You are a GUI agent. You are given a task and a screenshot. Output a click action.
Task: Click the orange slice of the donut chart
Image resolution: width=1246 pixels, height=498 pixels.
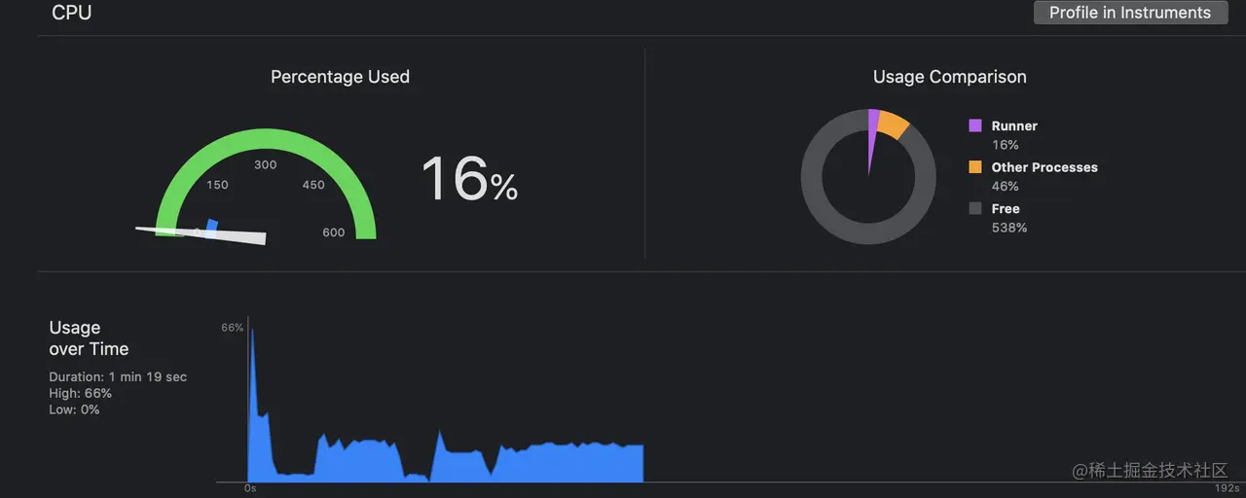(892, 124)
